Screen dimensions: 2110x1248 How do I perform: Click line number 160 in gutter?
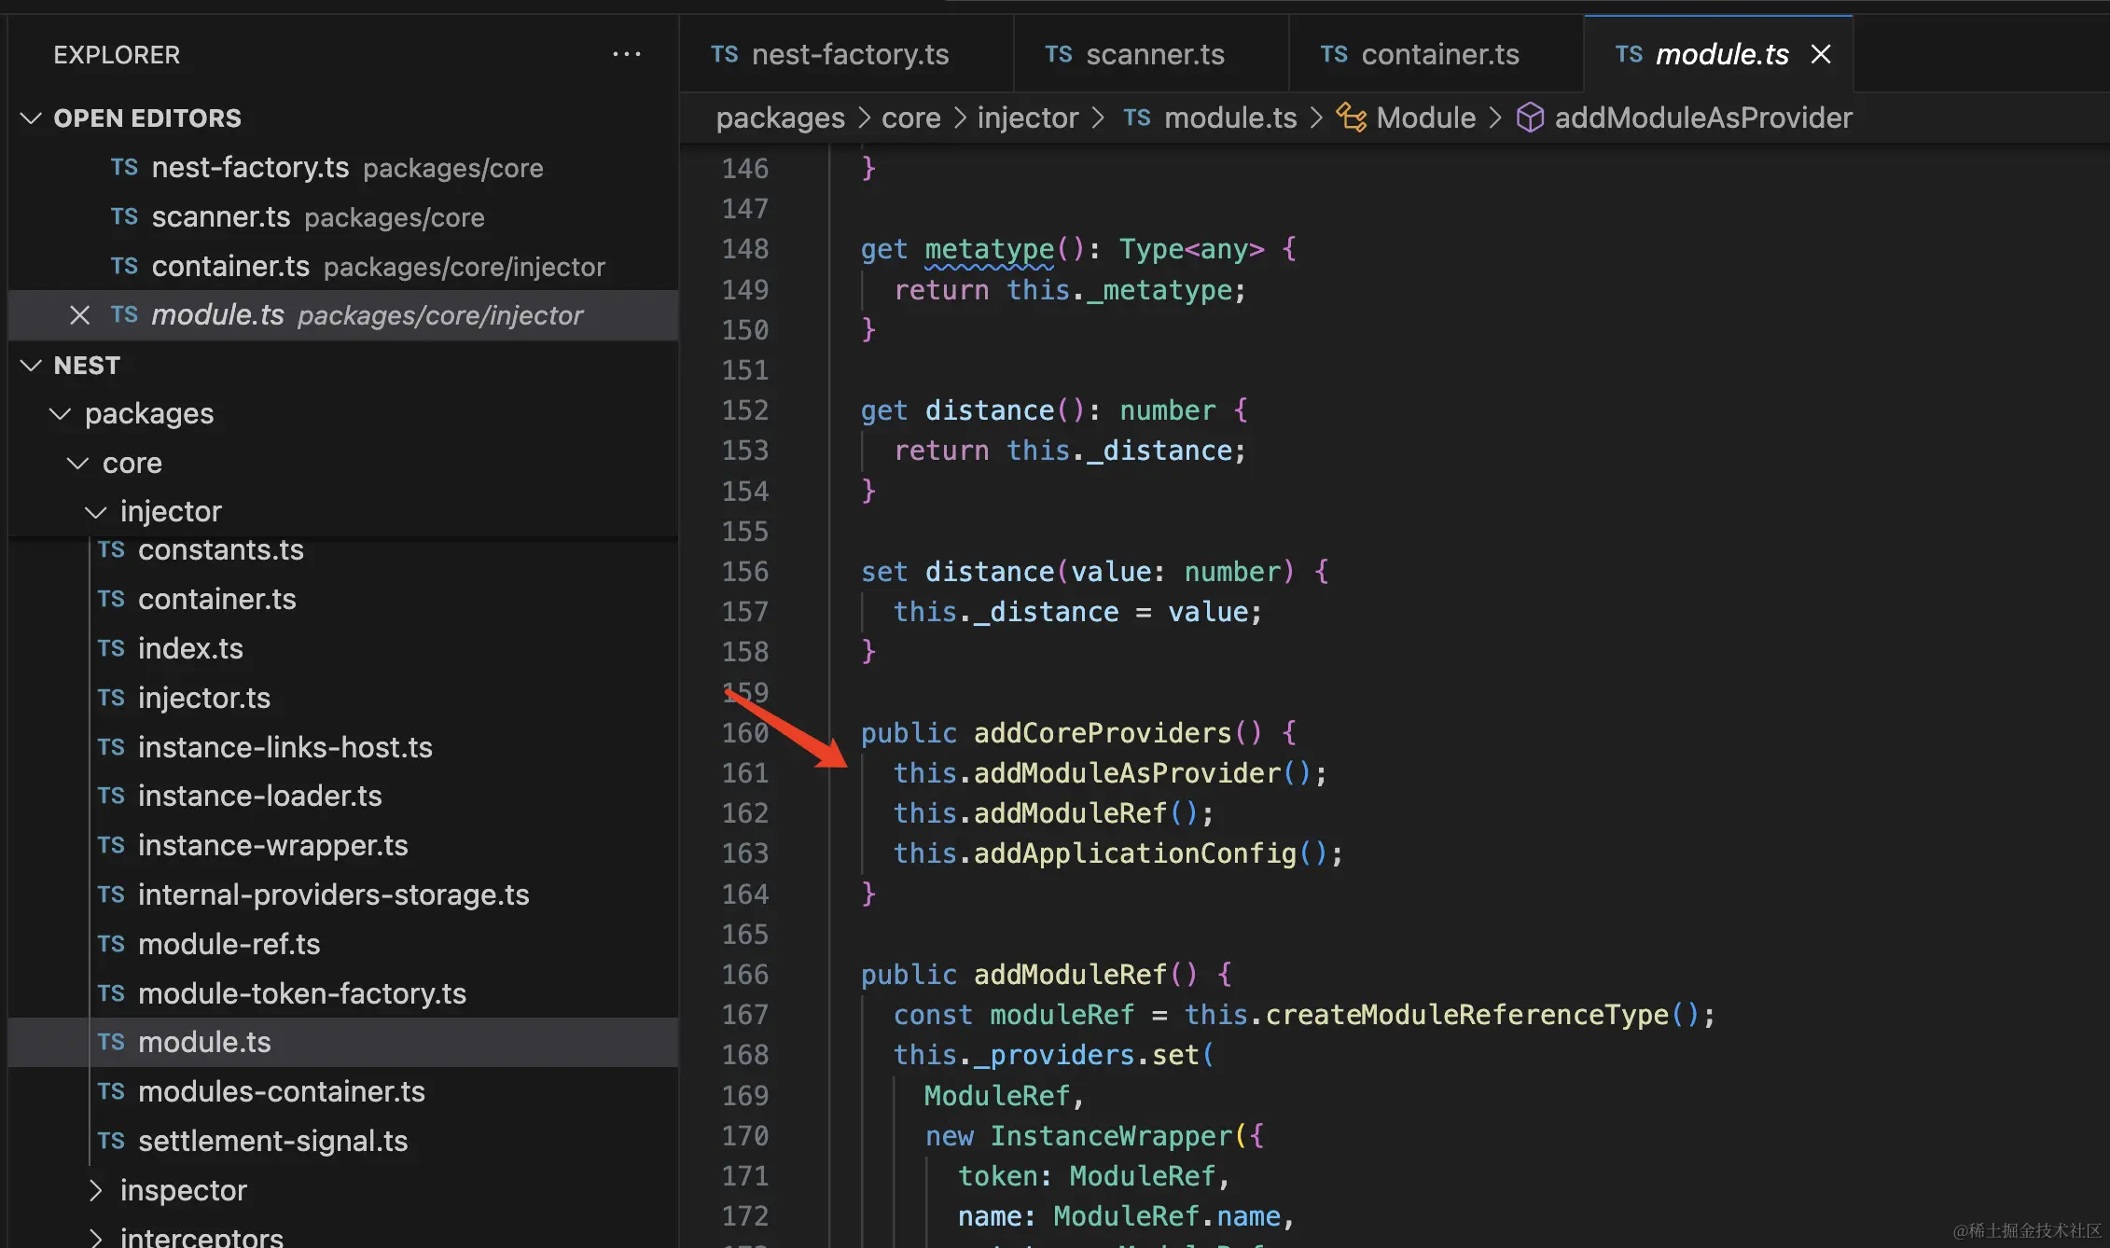[745, 733]
